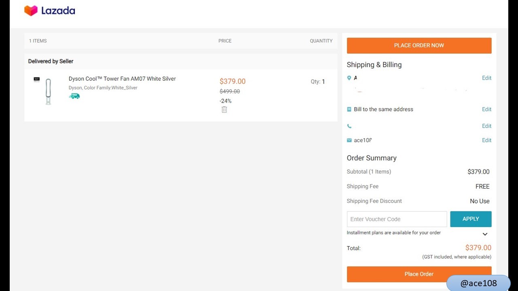
Task: Click the 'Subtotal (1 Items)' label
Action: point(369,172)
